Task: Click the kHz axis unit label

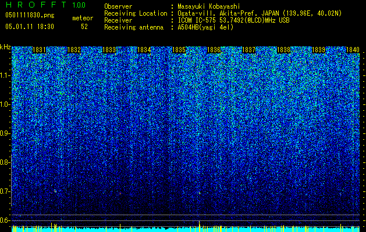Action: [5, 47]
